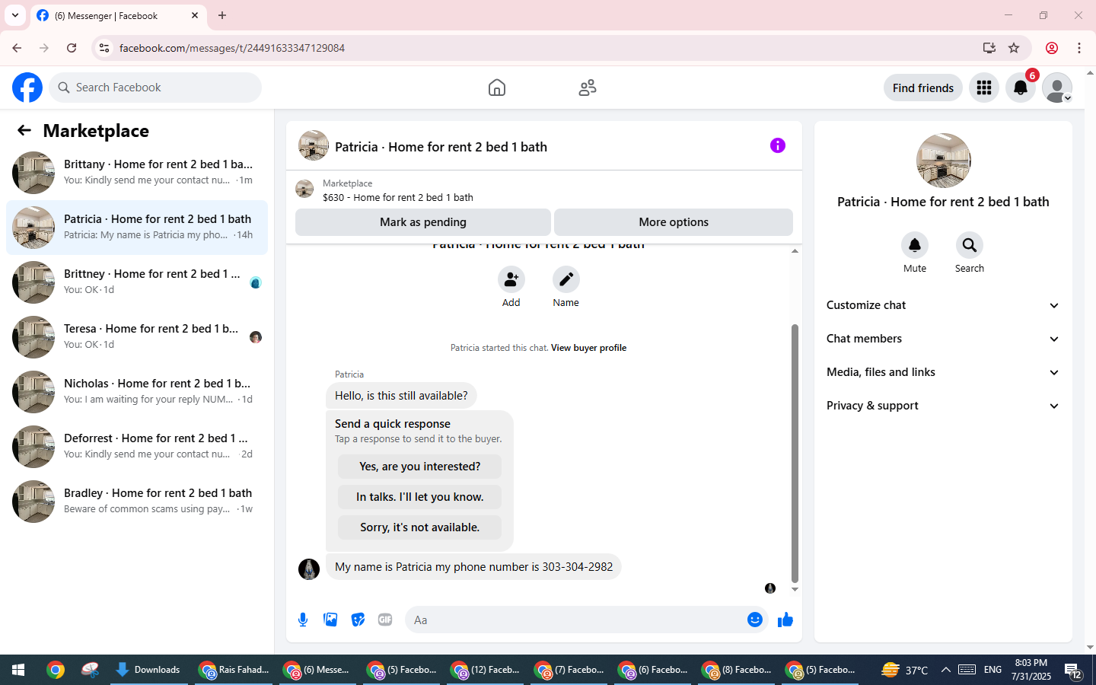Screen dimensions: 1096x685
Task: Send quick reply 'Sorry, it's not available.'
Action: point(420,527)
